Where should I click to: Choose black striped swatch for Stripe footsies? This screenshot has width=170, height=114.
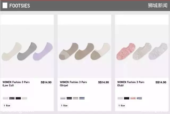(69, 98)
